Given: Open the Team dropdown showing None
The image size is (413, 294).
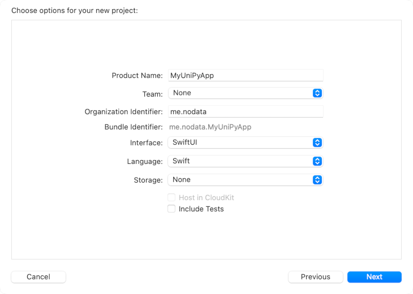Looking at the screenshot, I should click(240, 93).
